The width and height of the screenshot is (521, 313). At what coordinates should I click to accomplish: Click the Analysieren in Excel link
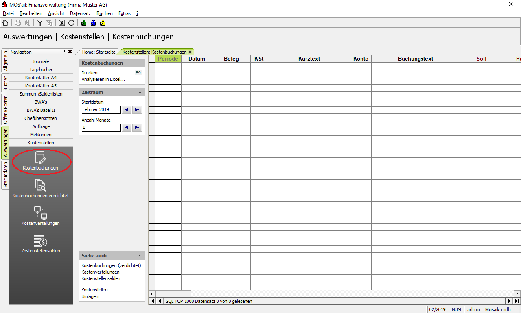[103, 79]
